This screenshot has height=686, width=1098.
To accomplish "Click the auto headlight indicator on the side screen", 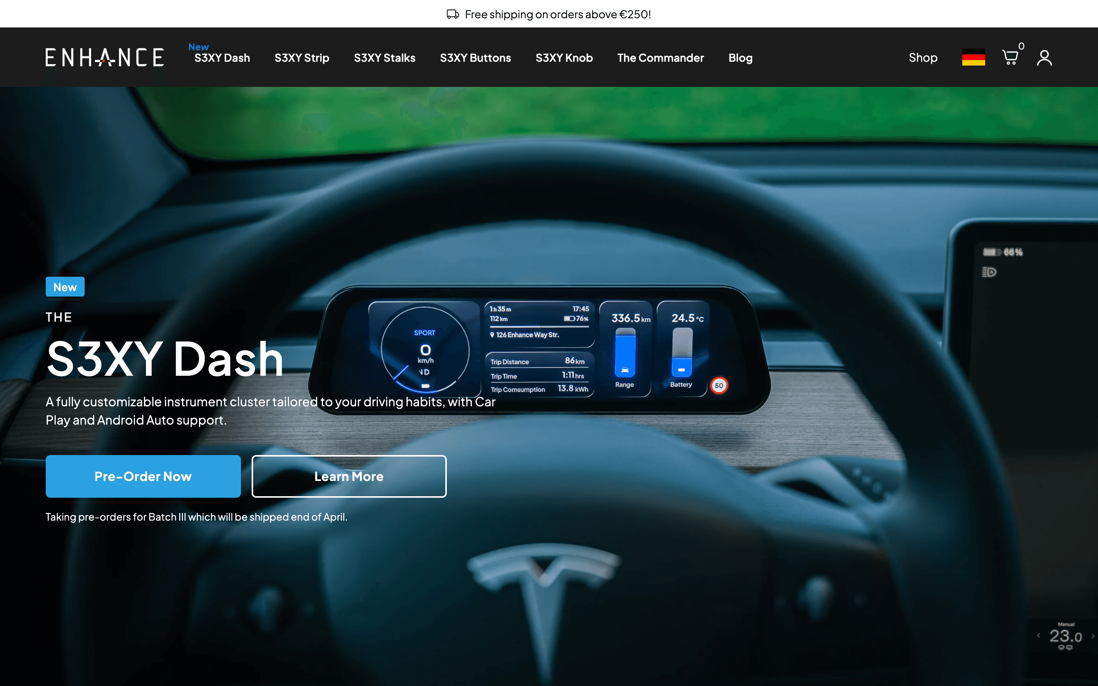I will 989,272.
